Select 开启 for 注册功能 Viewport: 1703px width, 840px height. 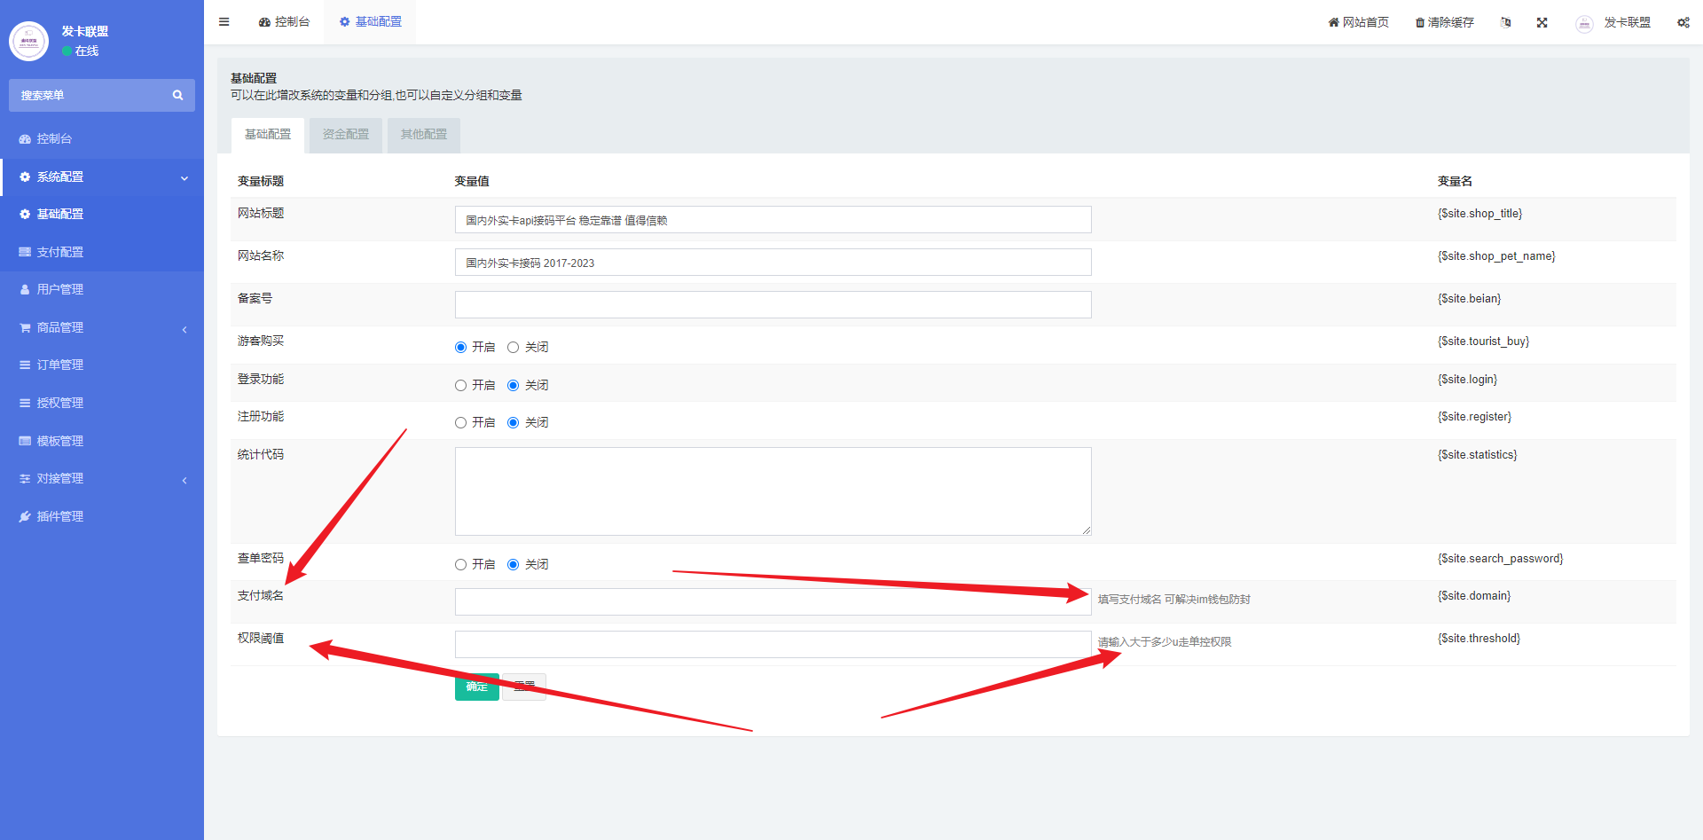[x=460, y=423]
